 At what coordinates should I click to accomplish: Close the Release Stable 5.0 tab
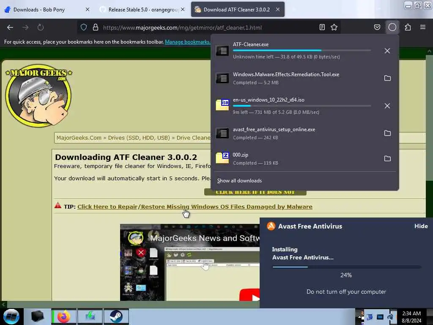[183, 9]
